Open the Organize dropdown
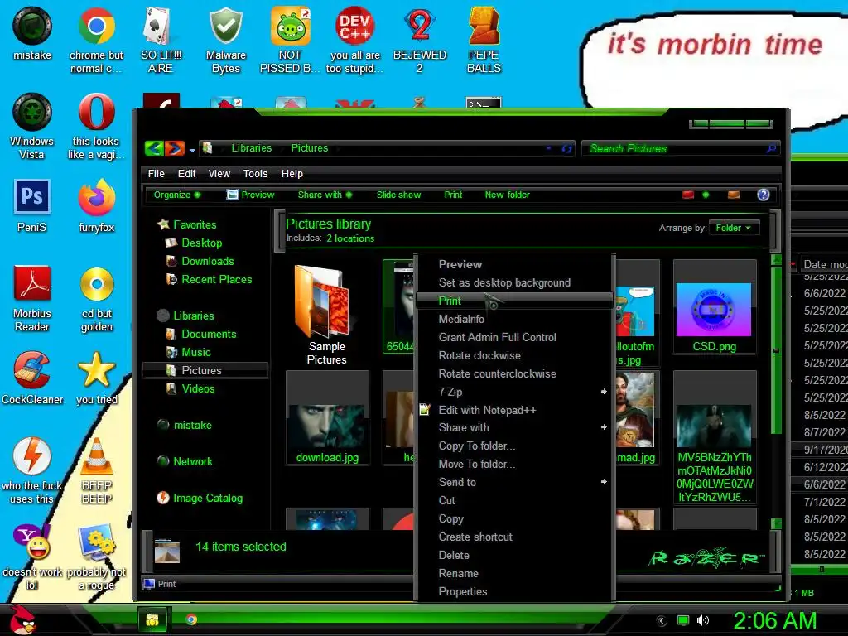The height and width of the screenshot is (636, 848). click(177, 195)
